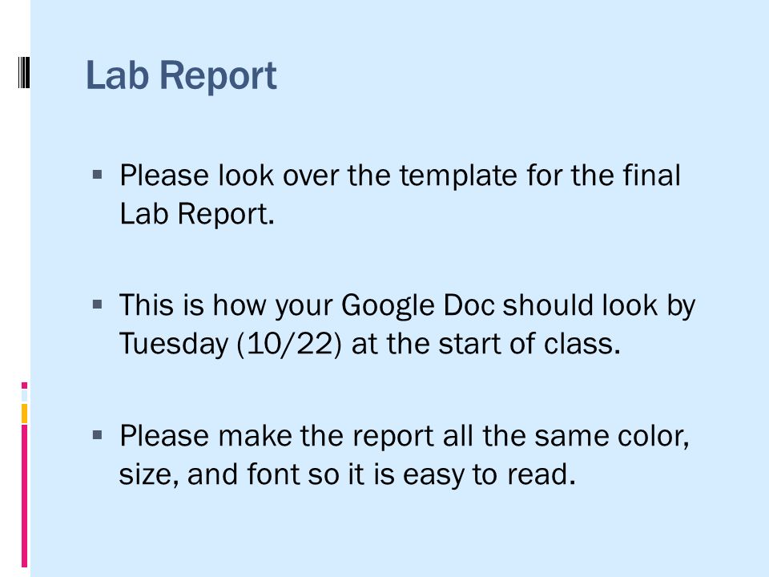Click the word 'template' in first bullet
The width and height of the screenshot is (769, 577).
coord(458,176)
